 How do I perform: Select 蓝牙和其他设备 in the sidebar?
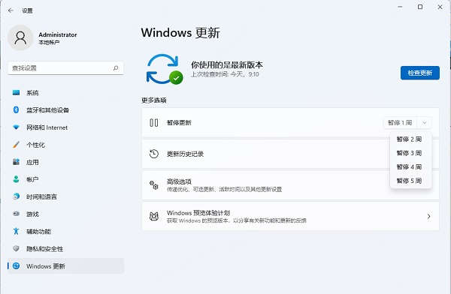(65, 110)
